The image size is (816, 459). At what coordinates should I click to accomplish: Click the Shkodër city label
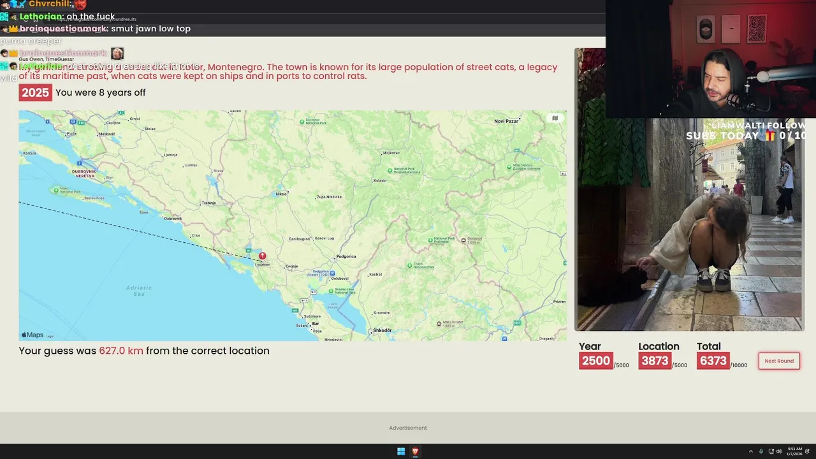(x=382, y=330)
